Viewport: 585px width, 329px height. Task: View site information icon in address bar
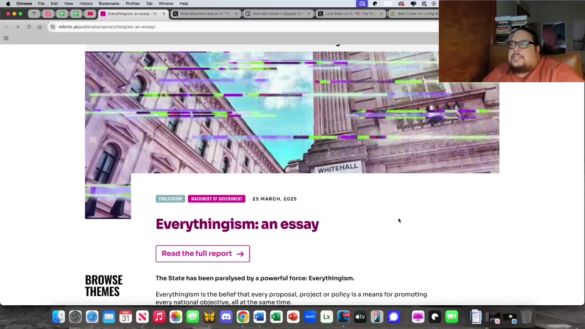[53, 27]
